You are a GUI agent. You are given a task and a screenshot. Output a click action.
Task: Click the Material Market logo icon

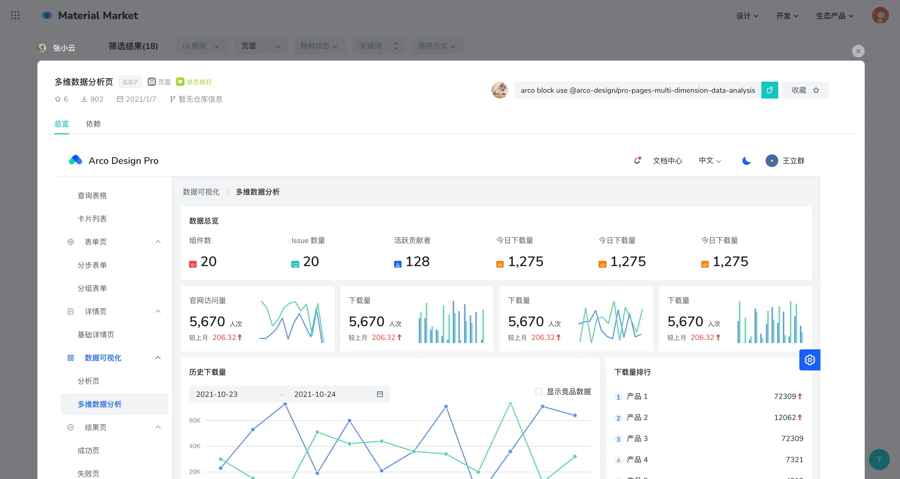[x=47, y=15]
